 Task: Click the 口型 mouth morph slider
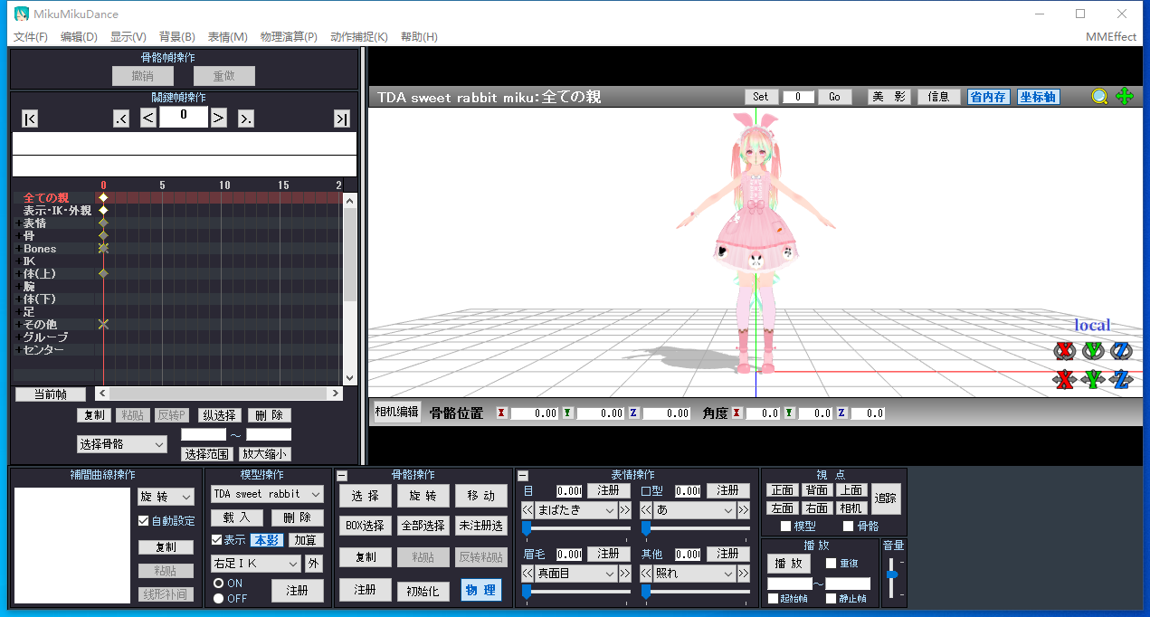695,528
